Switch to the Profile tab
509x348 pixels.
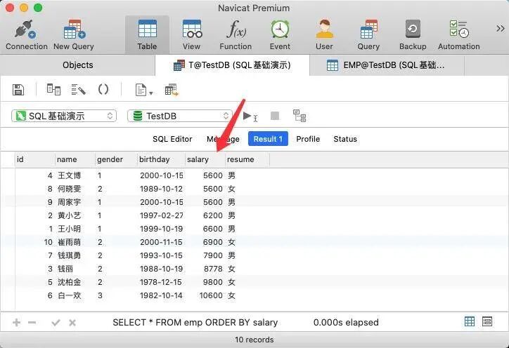(308, 139)
